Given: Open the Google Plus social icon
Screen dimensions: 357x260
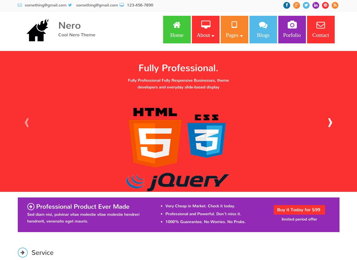Looking at the screenshot, I should pyautogui.click(x=296, y=5).
